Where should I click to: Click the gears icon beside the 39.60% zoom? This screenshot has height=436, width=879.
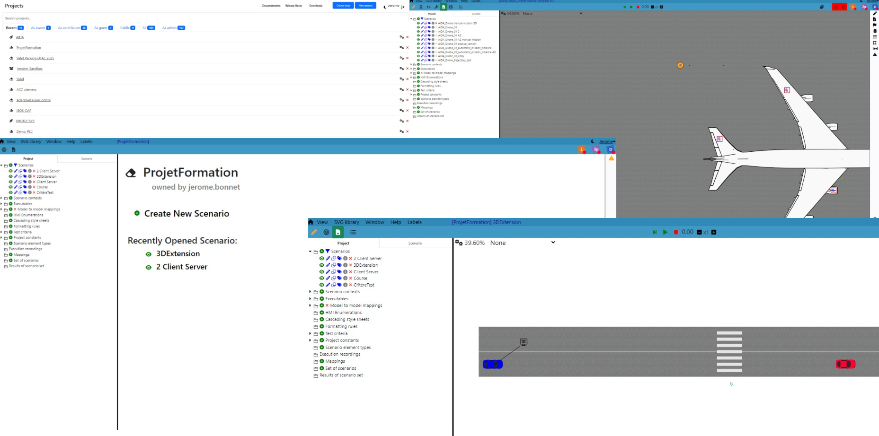[x=459, y=243]
